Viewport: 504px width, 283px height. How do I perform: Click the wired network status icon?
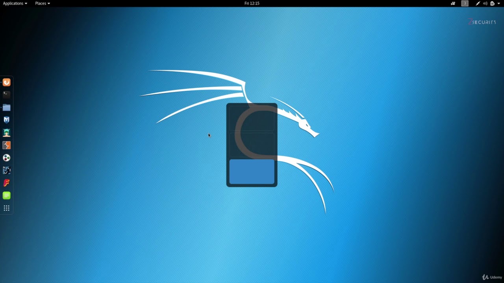[x=478, y=3]
